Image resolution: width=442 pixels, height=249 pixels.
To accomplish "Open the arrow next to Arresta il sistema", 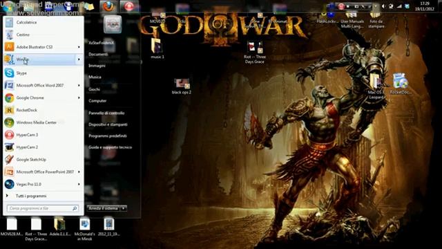I will [123, 208].
